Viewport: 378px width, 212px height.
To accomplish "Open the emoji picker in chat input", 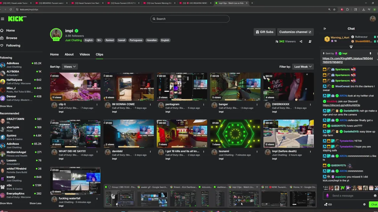I will tap(375, 196).
